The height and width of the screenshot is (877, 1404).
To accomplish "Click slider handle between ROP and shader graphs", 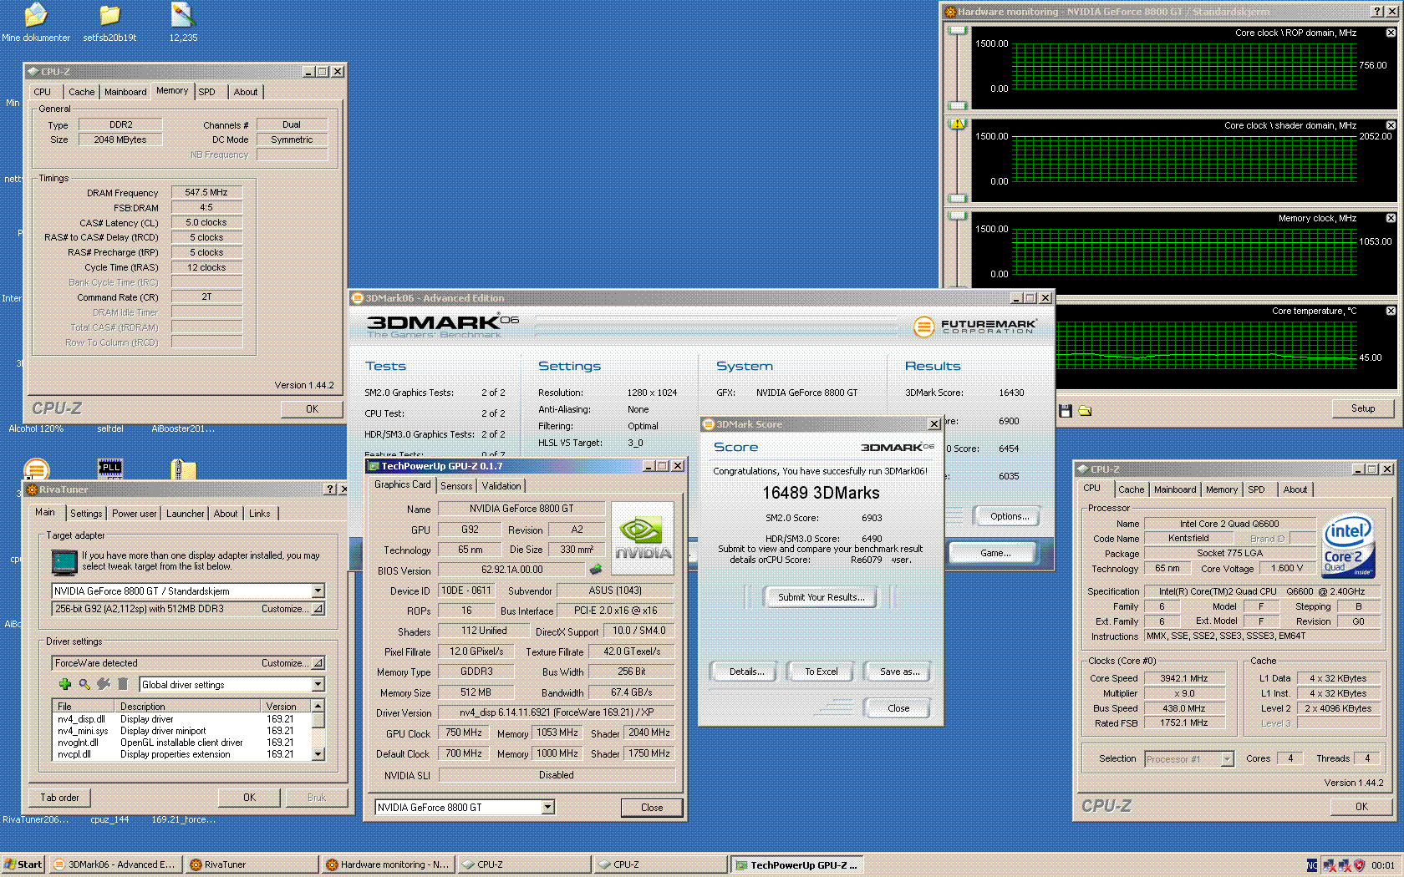I will (958, 106).
